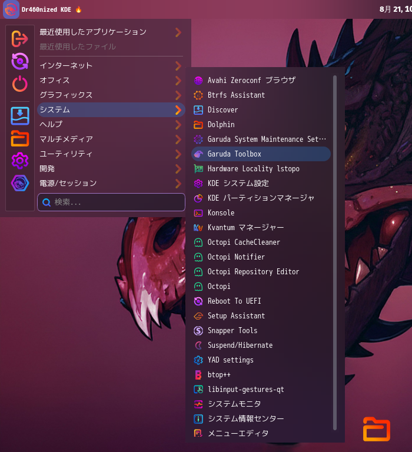Image resolution: width=412 pixels, height=452 pixels.
Task: Click the date and time display
Action: point(396,9)
